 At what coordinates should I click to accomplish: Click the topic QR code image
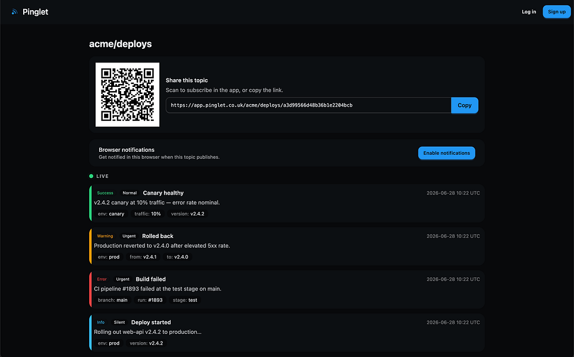[x=127, y=95]
